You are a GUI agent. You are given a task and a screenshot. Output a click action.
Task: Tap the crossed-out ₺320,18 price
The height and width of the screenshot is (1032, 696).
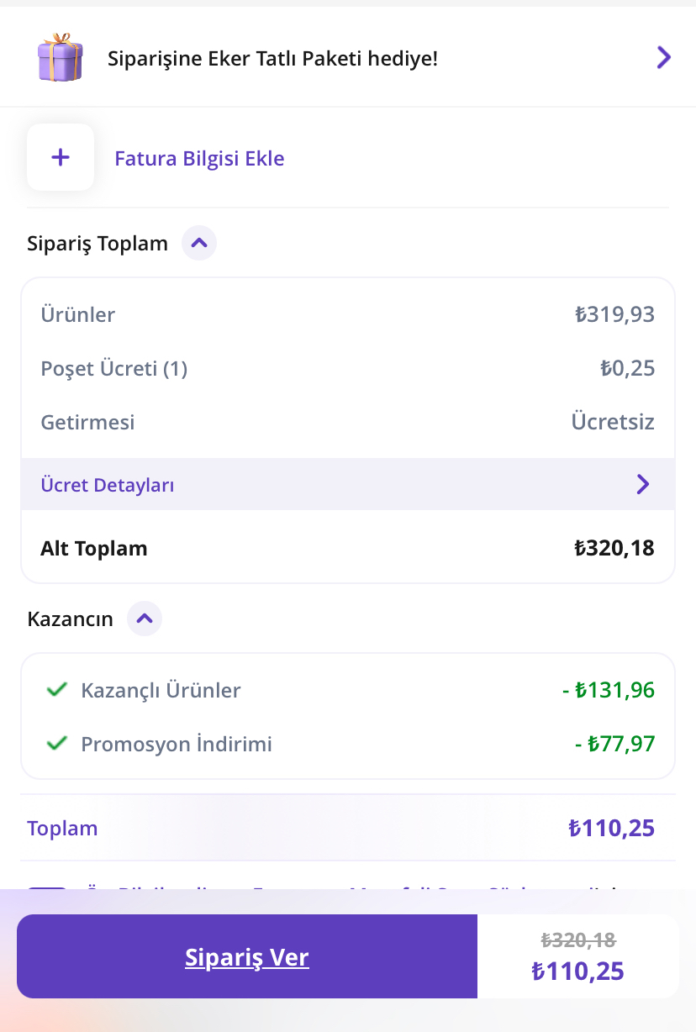point(578,940)
